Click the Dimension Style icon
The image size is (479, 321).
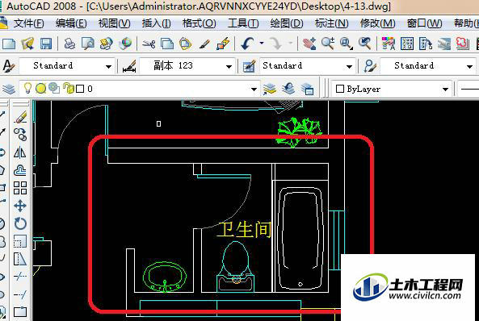(129, 66)
